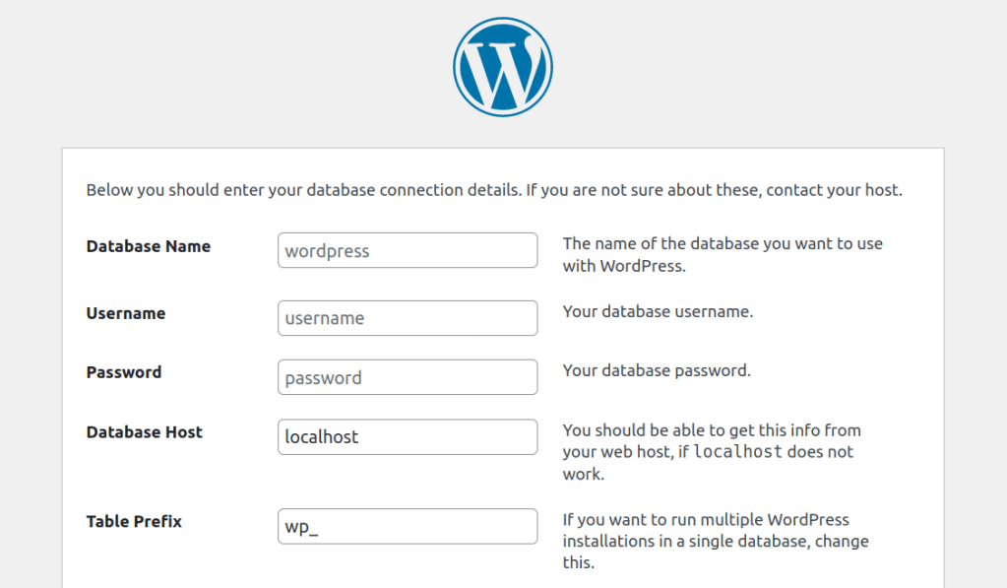The height and width of the screenshot is (588, 1007).
Task: Click "with WordPress." under Database Name description
Action: [x=624, y=266]
